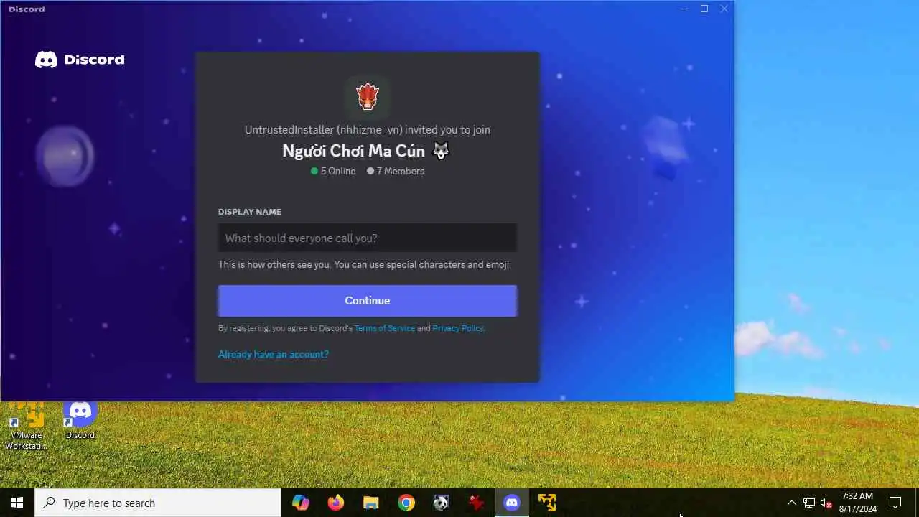Open the notification center icon

(x=895, y=503)
